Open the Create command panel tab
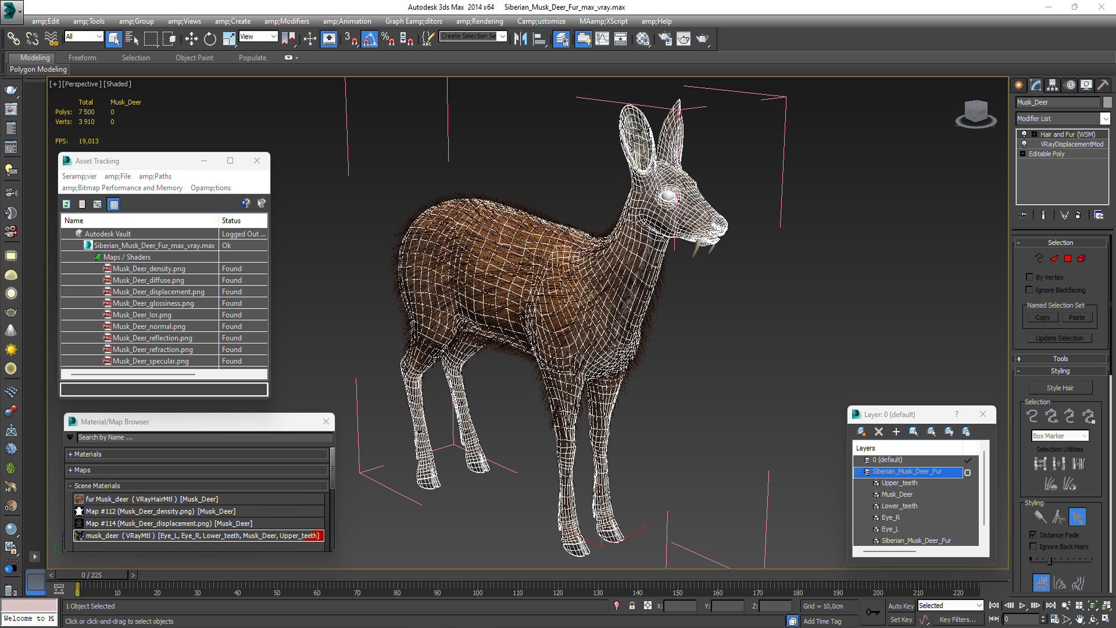The height and width of the screenshot is (628, 1116). (1019, 85)
